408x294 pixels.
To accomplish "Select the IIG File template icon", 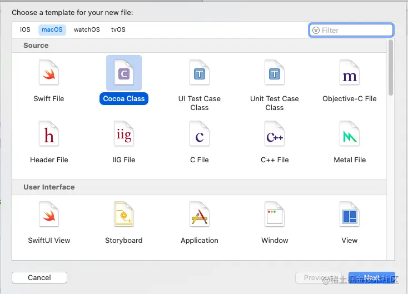I will tap(124, 133).
